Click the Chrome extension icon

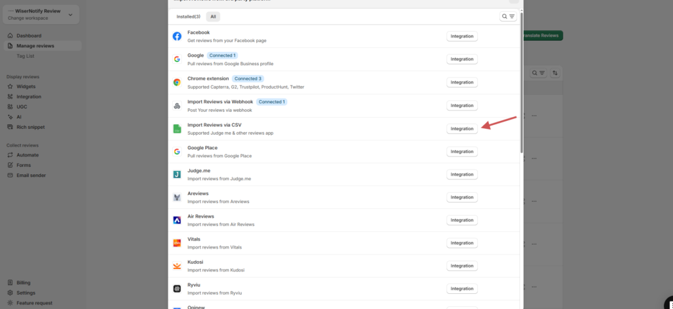click(177, 82)
